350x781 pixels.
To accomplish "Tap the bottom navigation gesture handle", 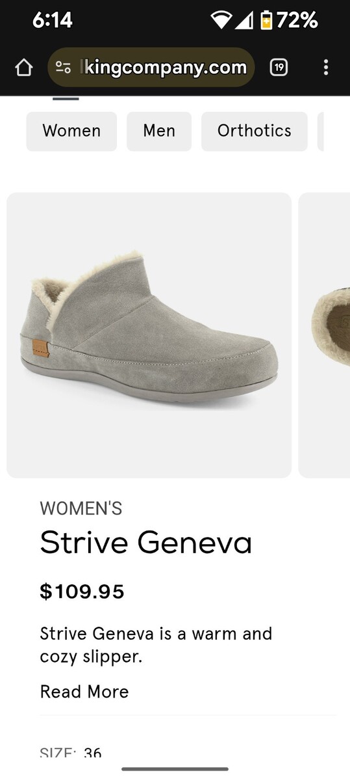I will tap(175, 769).
